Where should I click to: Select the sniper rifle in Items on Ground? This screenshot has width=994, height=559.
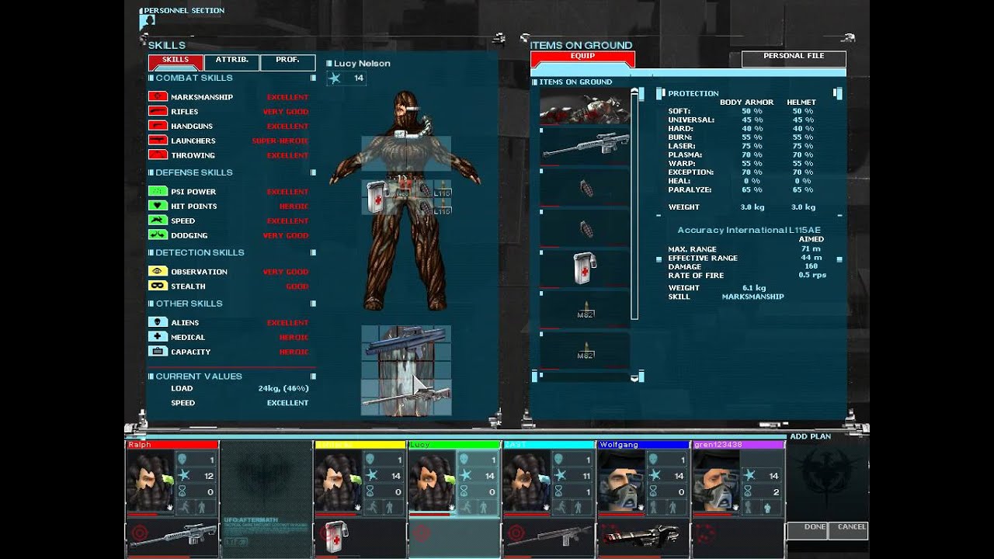(585, 146)
